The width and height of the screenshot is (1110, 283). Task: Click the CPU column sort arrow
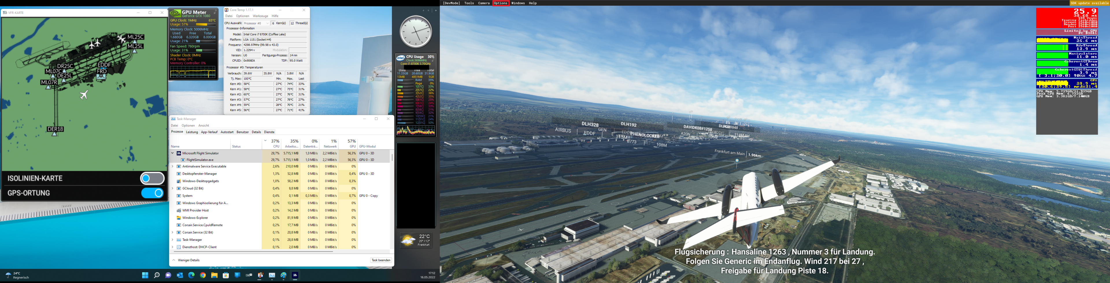[x=265, y=140]
